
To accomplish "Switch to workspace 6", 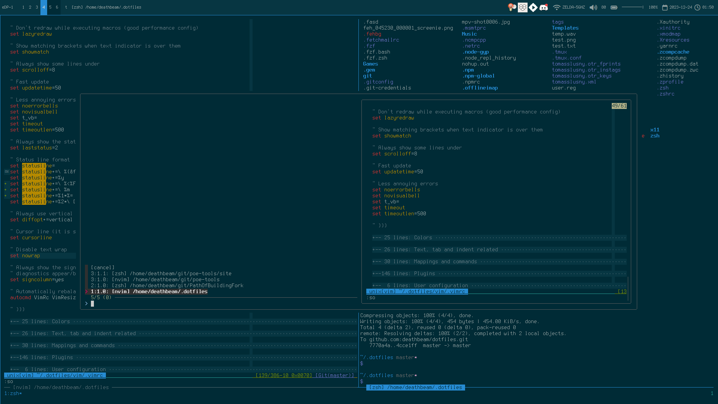I will 57,7.
